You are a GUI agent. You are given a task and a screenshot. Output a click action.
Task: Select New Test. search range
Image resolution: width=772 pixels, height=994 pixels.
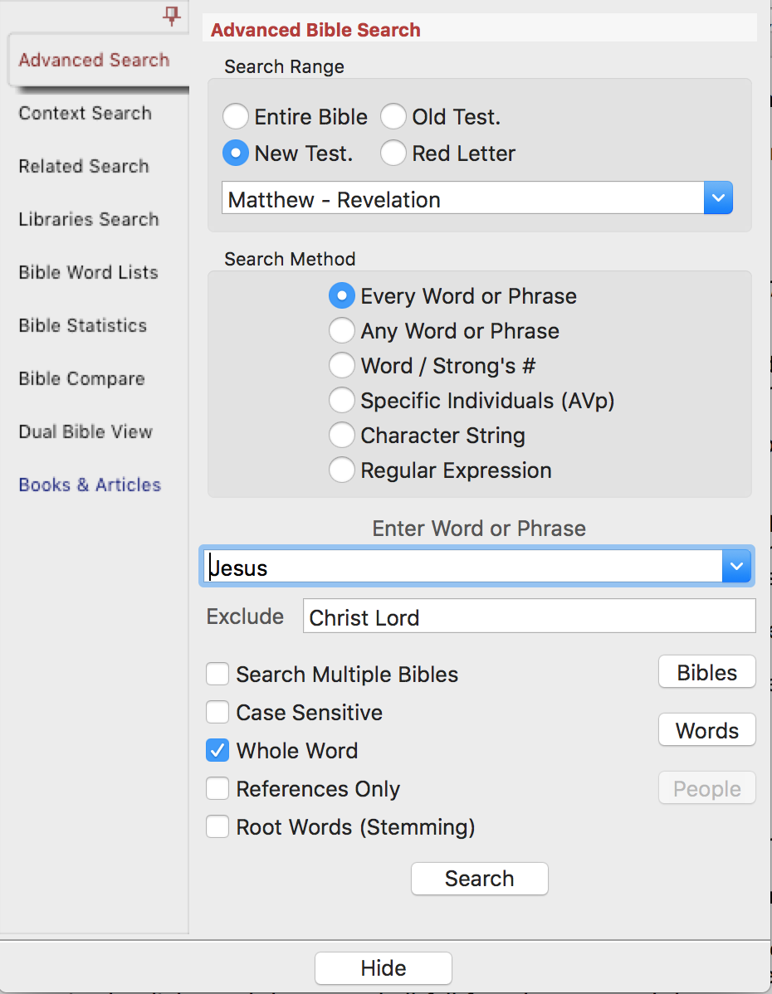pos(236,153)
